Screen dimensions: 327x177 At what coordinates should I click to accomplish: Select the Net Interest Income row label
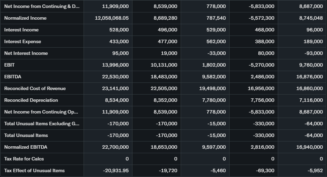pos(26,53)
